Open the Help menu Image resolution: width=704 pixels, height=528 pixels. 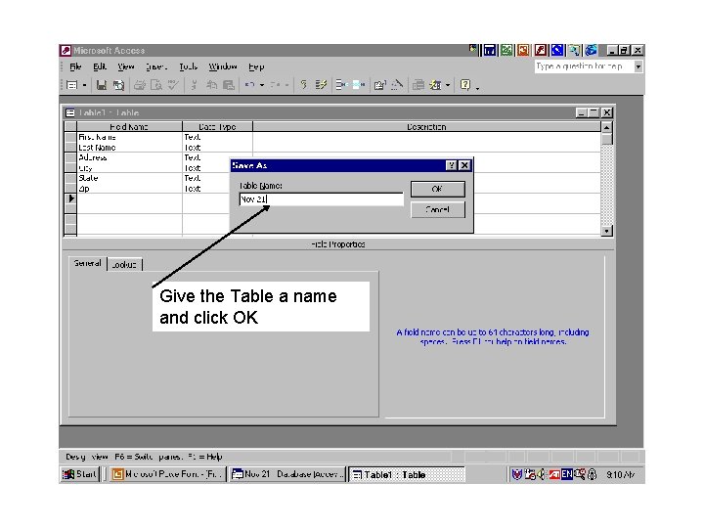[x=256, y=66]
